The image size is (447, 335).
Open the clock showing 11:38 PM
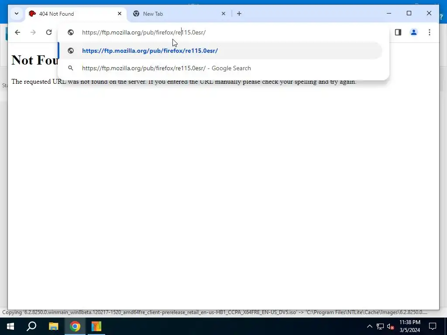(x=409, y=326)
